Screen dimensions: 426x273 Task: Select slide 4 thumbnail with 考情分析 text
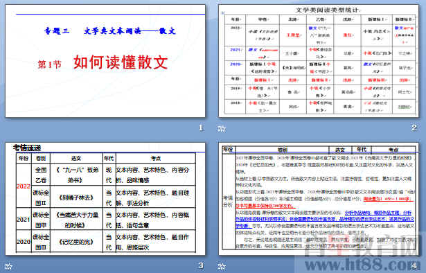pyautogui.click(x=319, y=199)
